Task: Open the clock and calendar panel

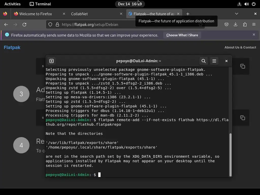Action: (x=130, y=4)
